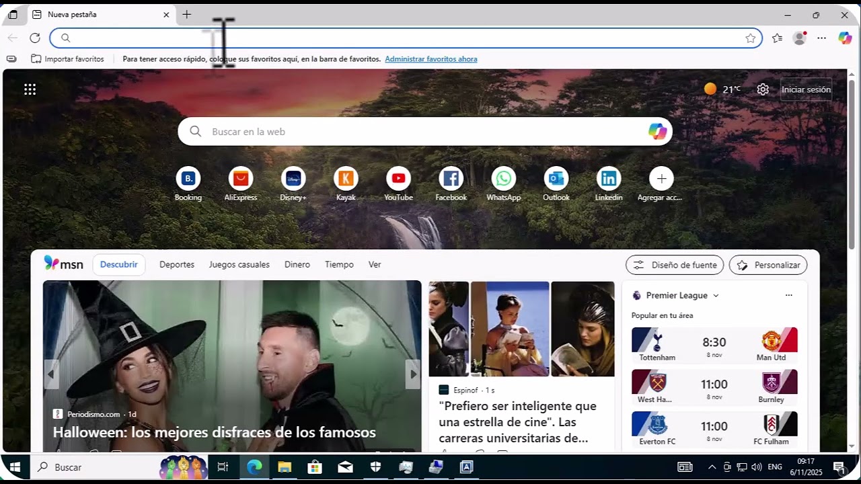
Task: Open Task View on the taskbar
Action: [x=223, y=467]
